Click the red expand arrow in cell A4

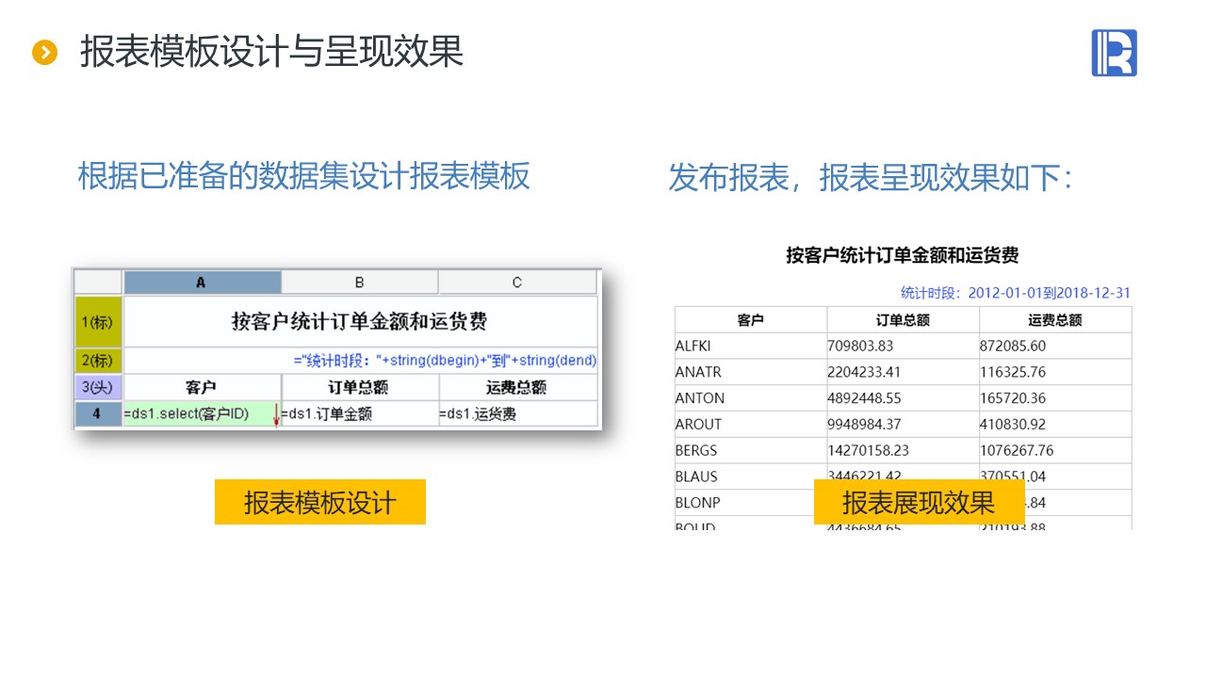click(275, 414)
